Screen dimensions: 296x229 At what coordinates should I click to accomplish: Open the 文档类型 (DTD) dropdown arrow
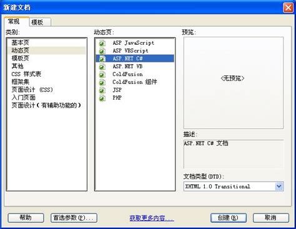[x=279, y=187]
